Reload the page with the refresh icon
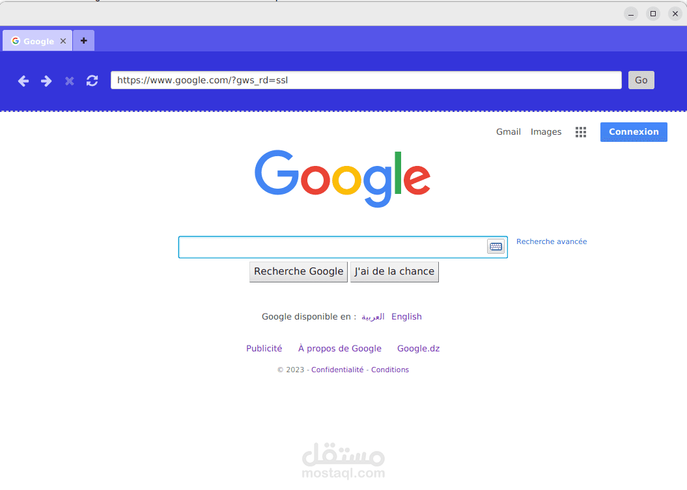The width and height of the screenshot is (687, 490). click(92, 81)
